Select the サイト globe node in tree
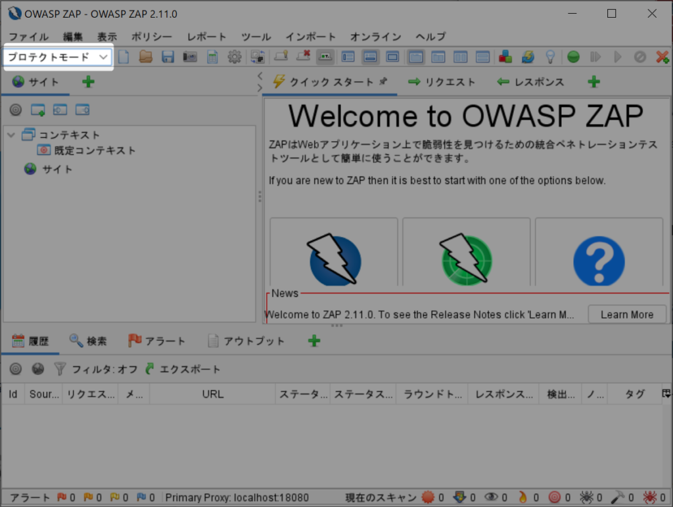 [x=48, y=169]
